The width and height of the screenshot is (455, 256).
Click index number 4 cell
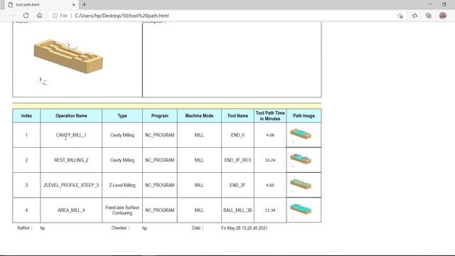[26, 210]
